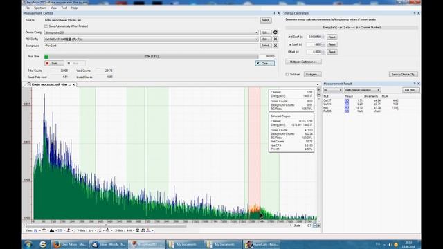443x249 pixels.
Task: Zoom out chart with minus button
Action: (x=318, y=95)
